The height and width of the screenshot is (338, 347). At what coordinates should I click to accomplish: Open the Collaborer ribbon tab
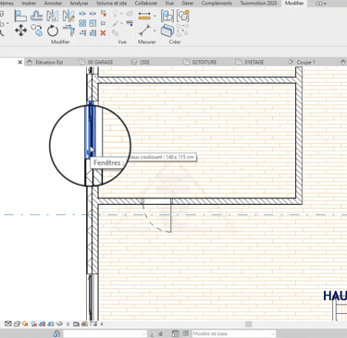tap(146, 3)
